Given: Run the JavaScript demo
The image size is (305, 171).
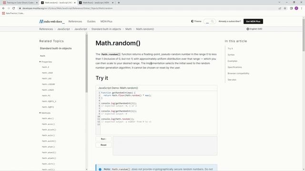Looking at the screenshot, I should coord(103,139).
